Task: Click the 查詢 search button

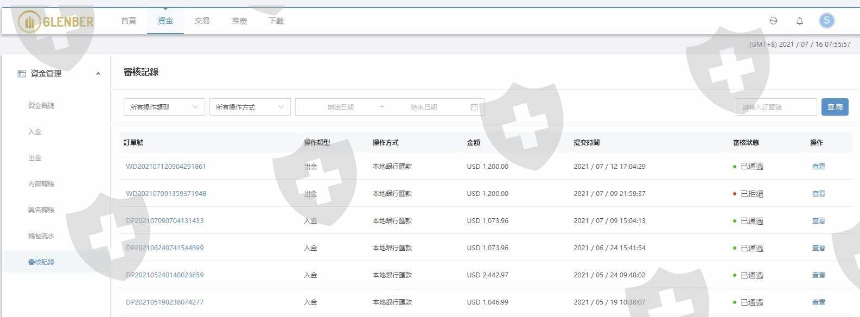Action: tap(834, 107)
